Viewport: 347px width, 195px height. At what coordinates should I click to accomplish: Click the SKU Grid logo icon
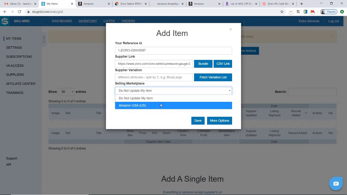5,21
